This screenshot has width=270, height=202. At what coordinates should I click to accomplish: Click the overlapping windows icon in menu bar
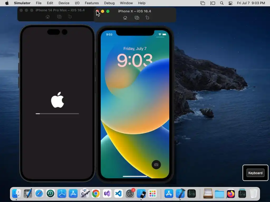[203, 3]
